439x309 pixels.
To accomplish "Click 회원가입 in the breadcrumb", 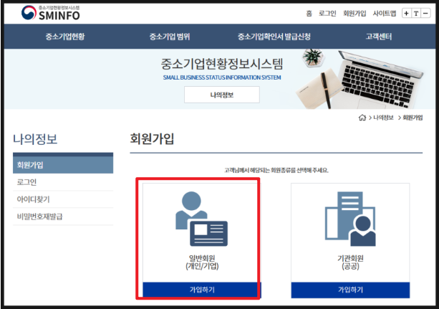I will point(413,118).
